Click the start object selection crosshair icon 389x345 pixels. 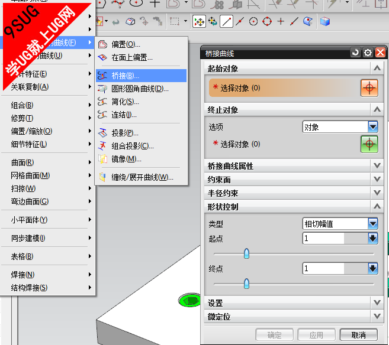click(x=369, y=88)
